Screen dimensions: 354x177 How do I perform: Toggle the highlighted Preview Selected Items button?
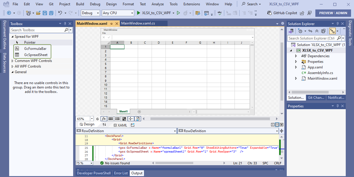[x=332, y=31]
